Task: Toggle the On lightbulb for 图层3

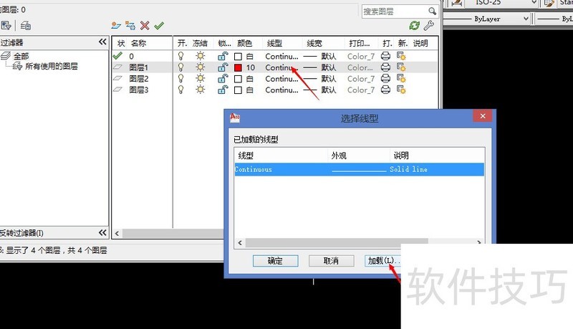Action: (180, 90)
